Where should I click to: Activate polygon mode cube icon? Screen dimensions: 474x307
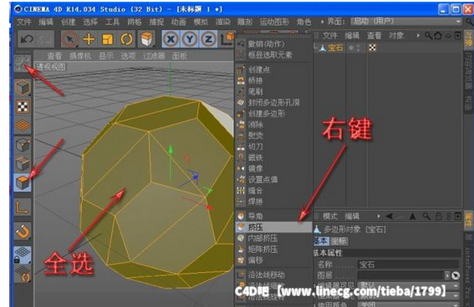[x=23, y=183]
